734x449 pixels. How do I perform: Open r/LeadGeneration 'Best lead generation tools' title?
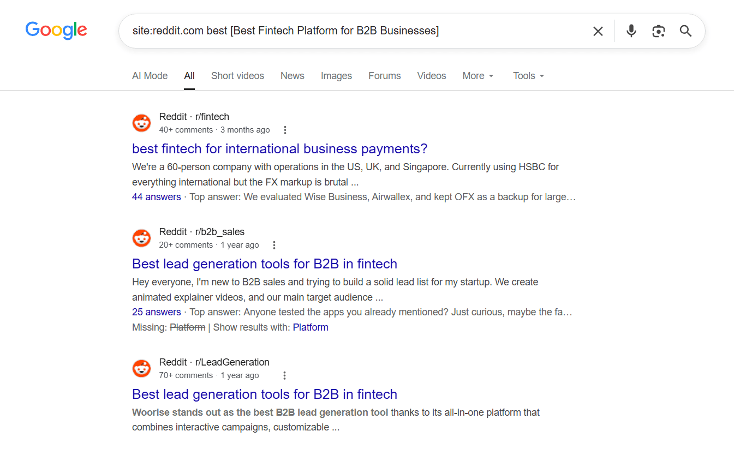pyautogui.click(x=265, y=394)
